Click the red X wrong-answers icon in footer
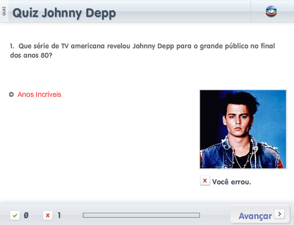This screenshot has height=225, width=294. tap(48, 215)
